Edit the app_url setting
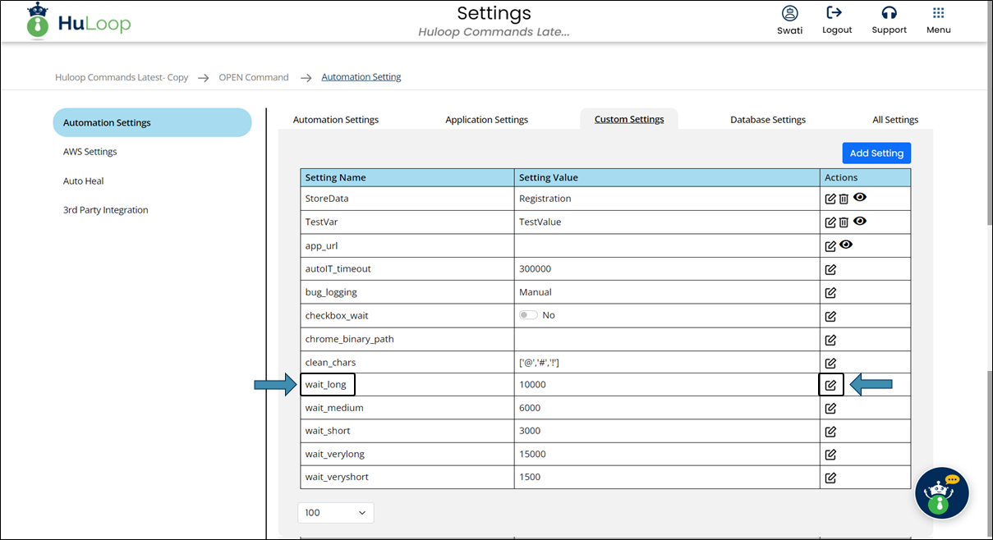 pos(830,245)
